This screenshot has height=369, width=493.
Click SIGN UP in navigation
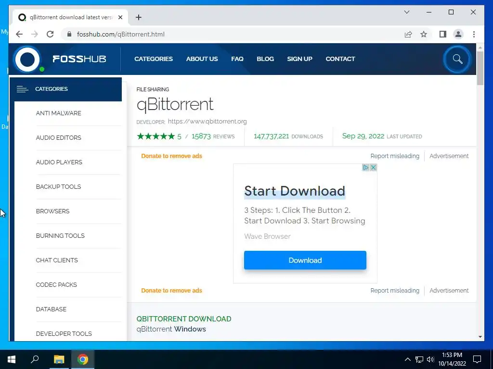299,59
